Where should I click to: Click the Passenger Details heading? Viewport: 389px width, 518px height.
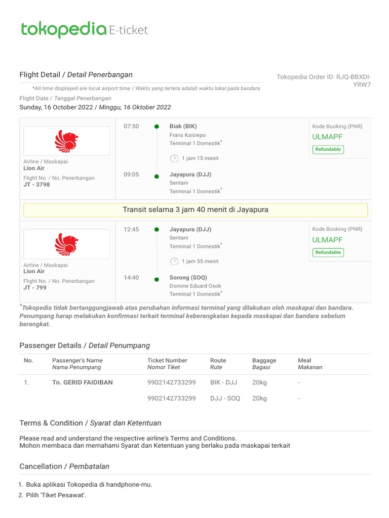pos(85,346)
